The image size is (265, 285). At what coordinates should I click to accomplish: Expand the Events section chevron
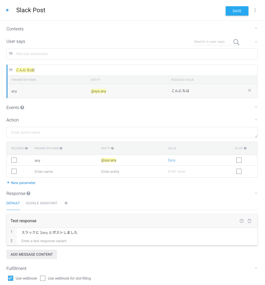256,107
